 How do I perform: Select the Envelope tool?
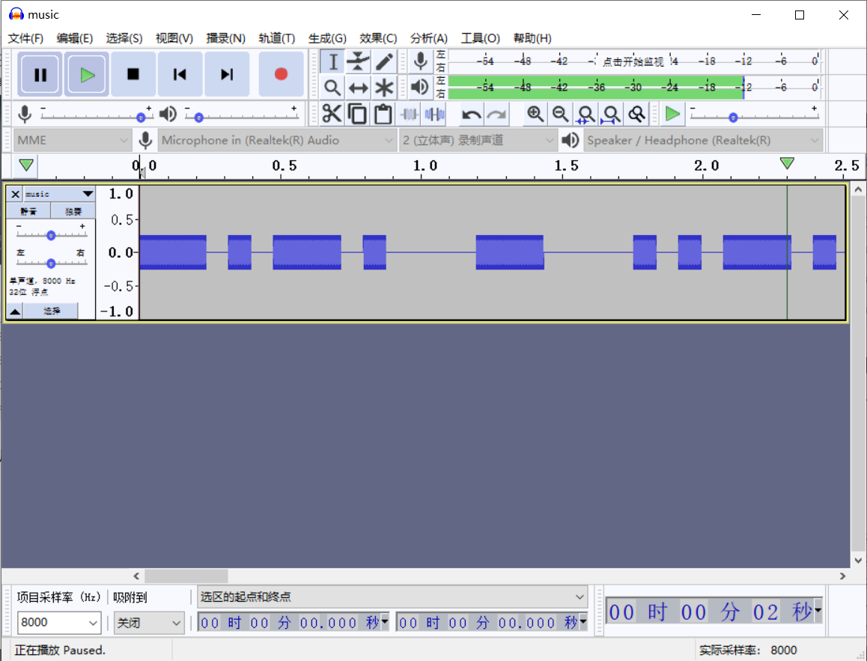pyautogui.click(x=359, y=61)
